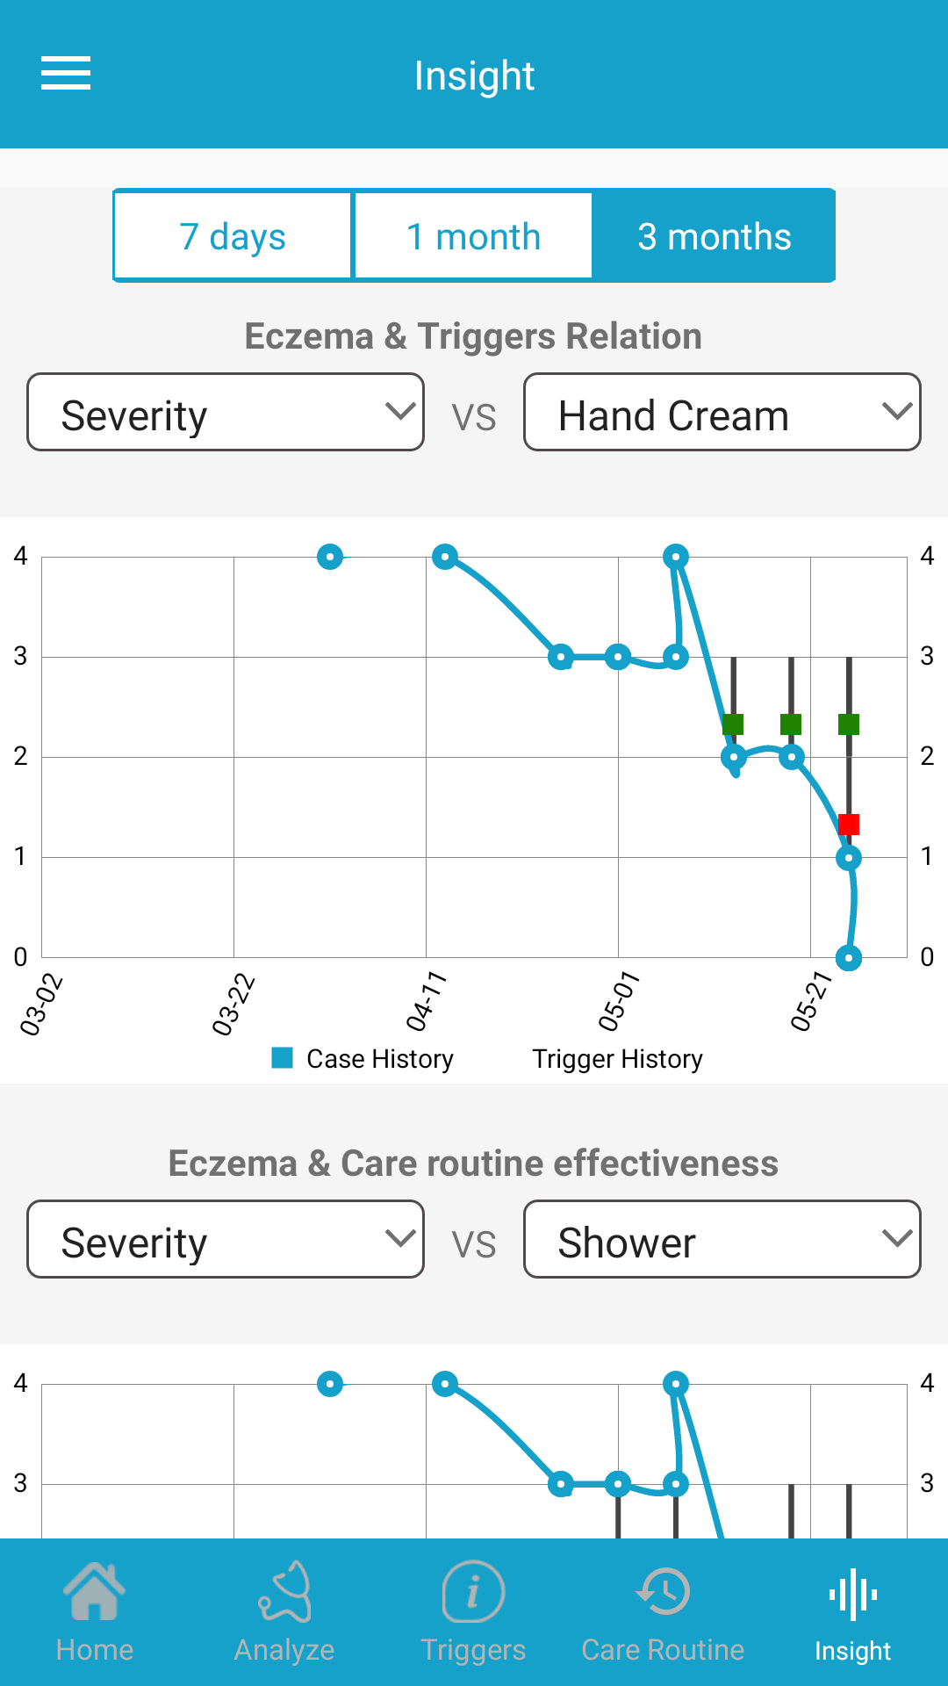Click the Case History legend label
Image resolution: width=948 pixels, height=1686 pixels.
[x=378, y=1059]
